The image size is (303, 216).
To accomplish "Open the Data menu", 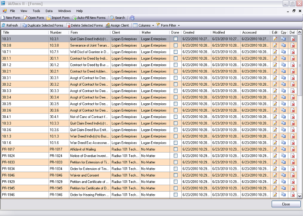I will [49, 11].
